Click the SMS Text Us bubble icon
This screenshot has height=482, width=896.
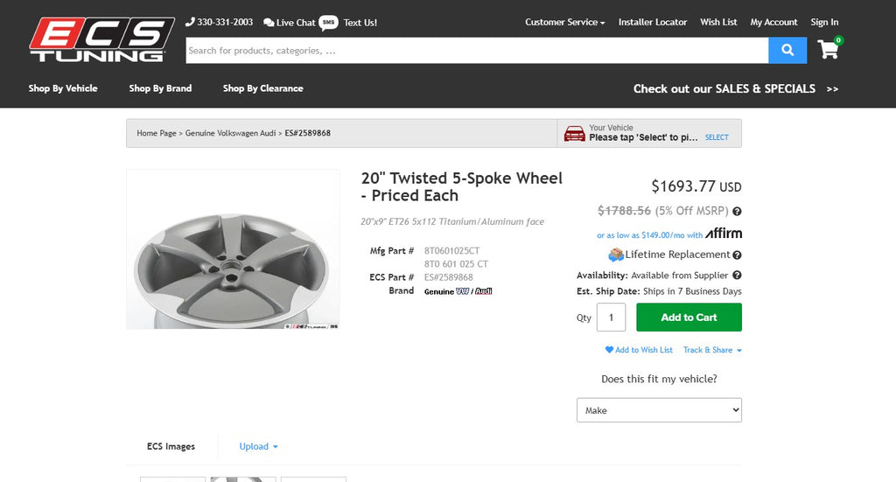328,22
